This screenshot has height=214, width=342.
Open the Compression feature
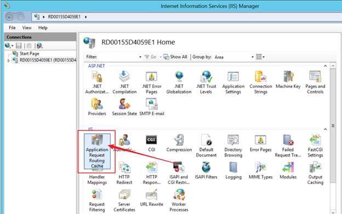pyautogui.click(x=179, y=143)
